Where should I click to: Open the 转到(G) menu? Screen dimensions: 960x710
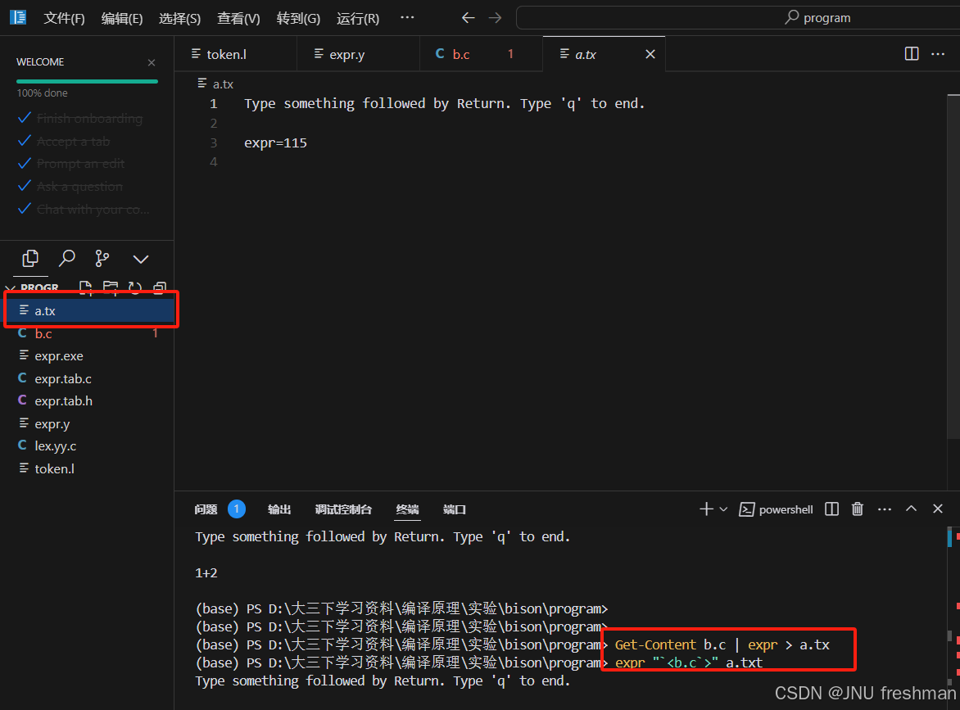(298, 18)
